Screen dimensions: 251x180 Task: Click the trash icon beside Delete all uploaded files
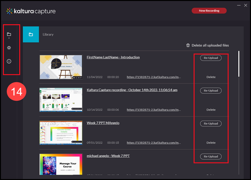tap(188, 46)
